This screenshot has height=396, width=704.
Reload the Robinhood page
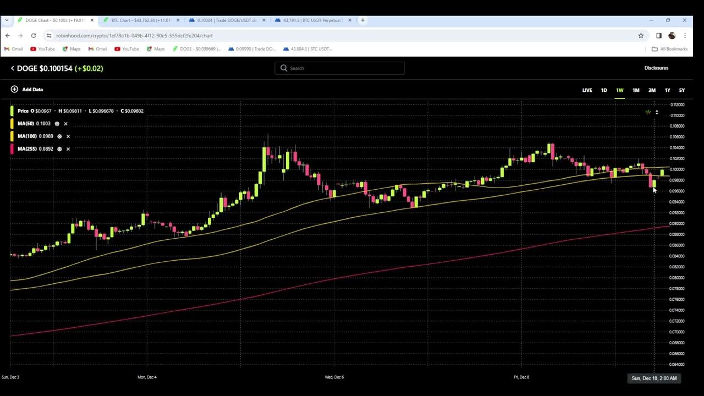34,36
